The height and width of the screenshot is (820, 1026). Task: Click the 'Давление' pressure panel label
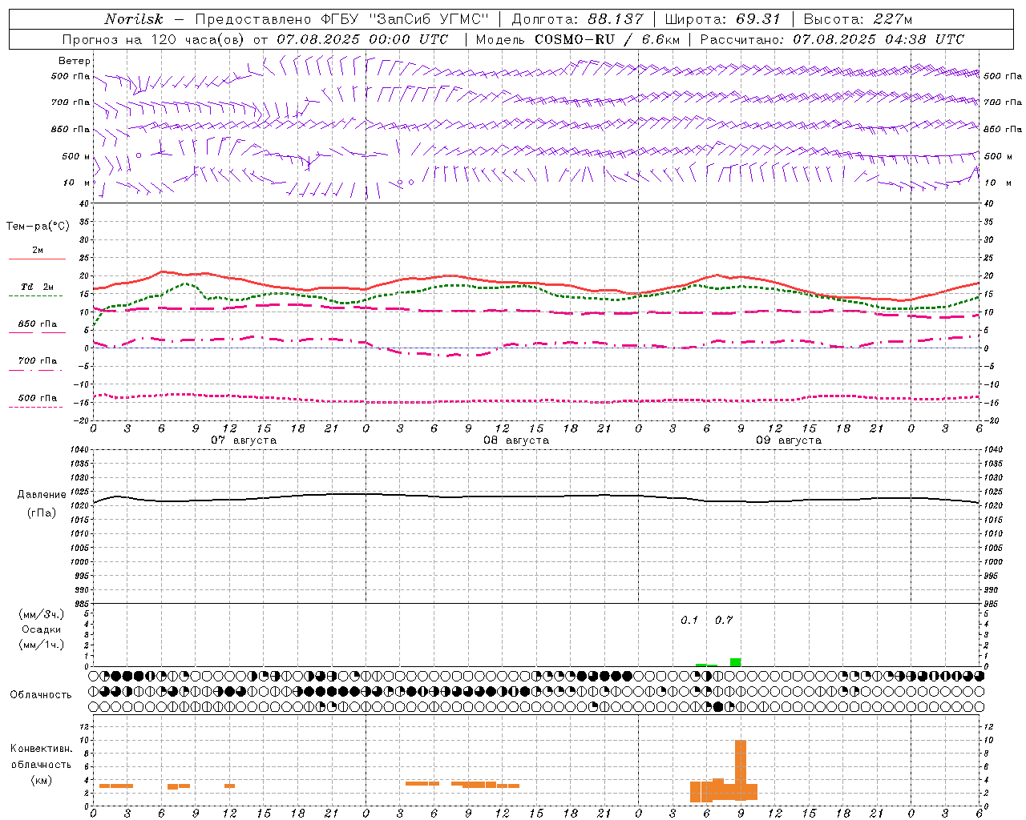click(42, 495)
